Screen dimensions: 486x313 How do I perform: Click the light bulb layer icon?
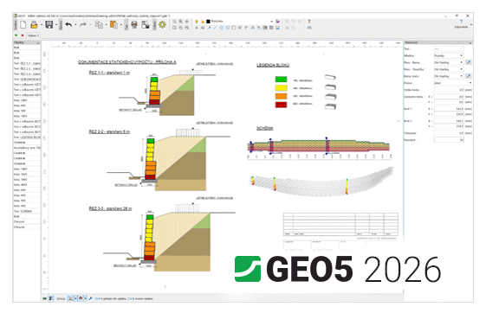click(x=196, y=22)
